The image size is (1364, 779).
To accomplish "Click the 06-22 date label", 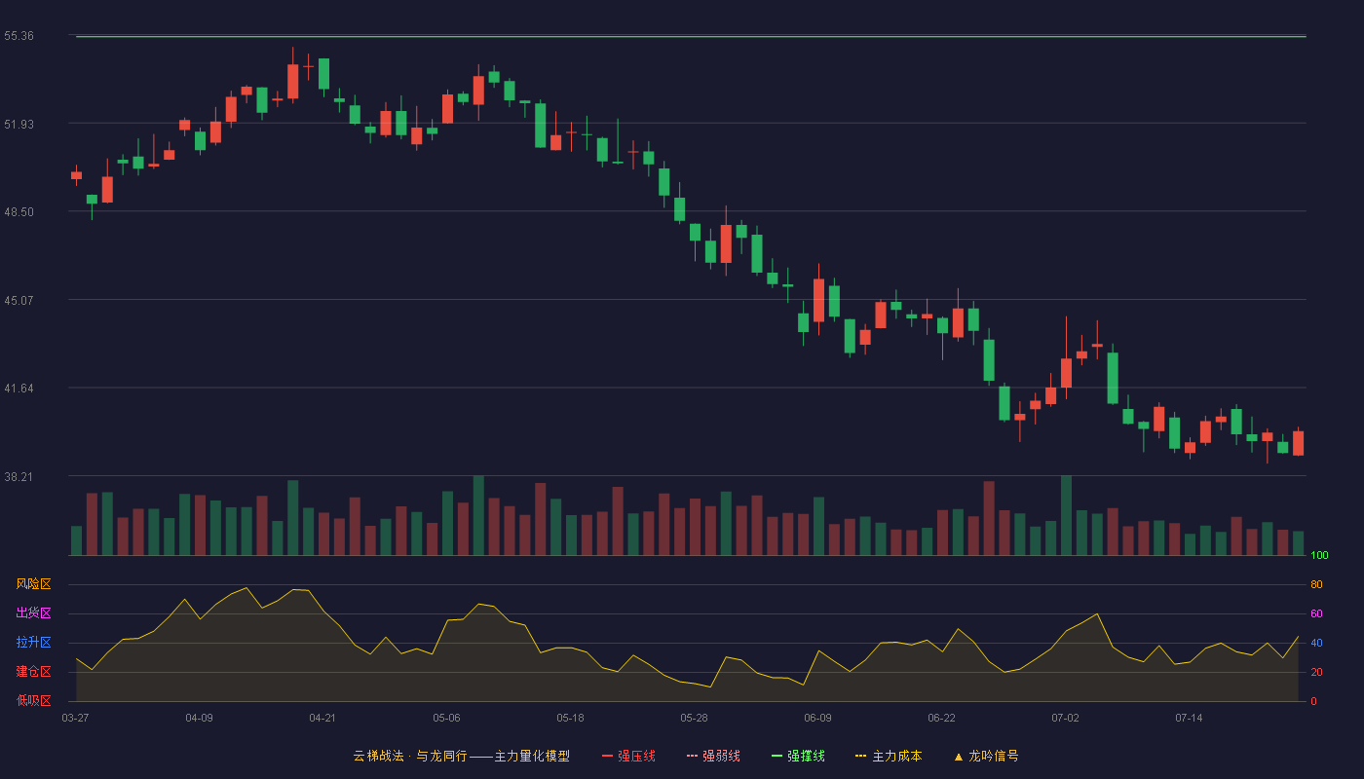I will 941,718.
